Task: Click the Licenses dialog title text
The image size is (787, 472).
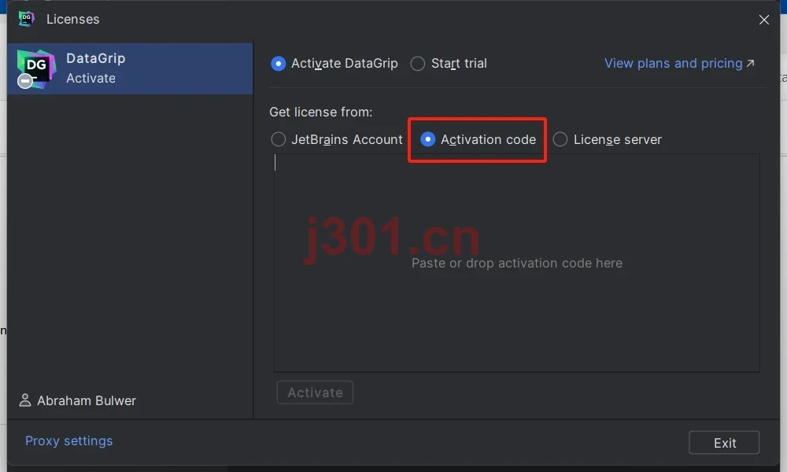Action: click(x=72, y=19)
